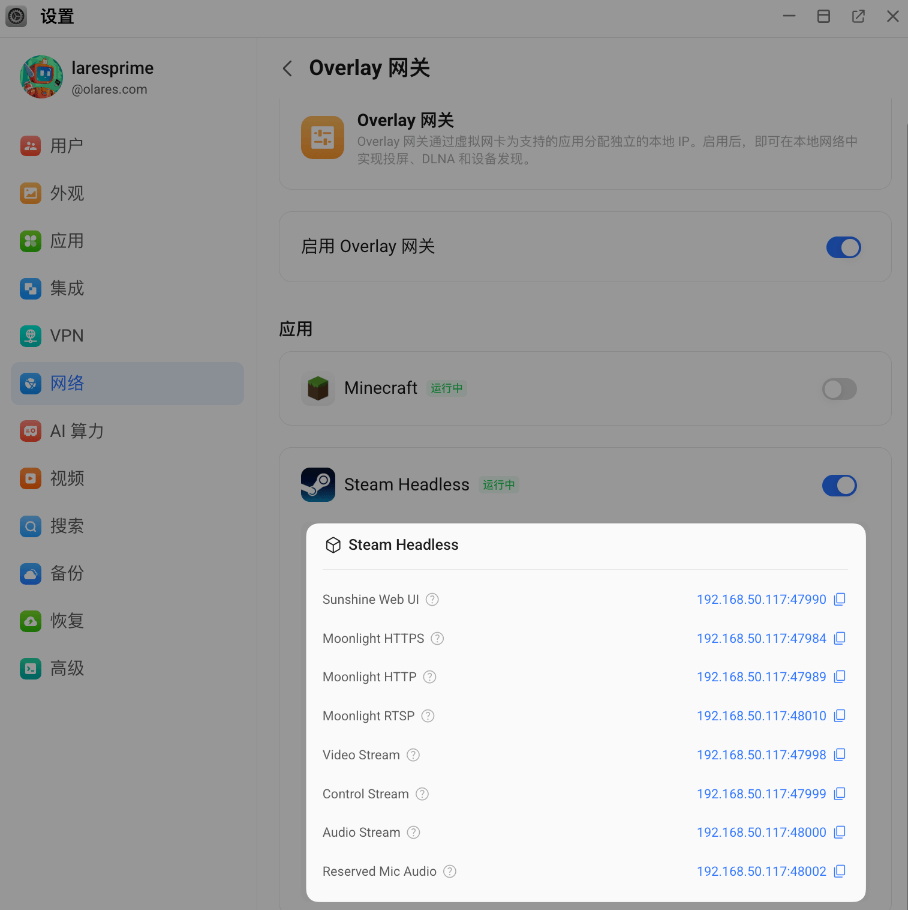Screen dimensions: 908x910
Task: Click the Steam Headless app icon
Action: (318, 484)
